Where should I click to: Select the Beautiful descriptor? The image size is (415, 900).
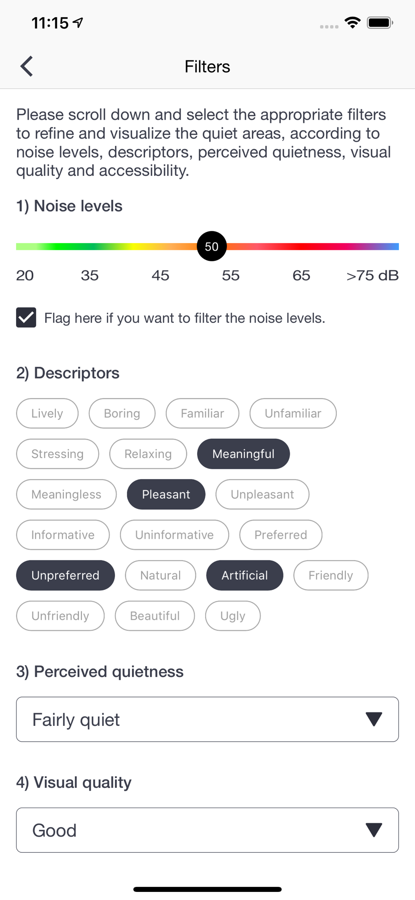(x=155, y=616)
